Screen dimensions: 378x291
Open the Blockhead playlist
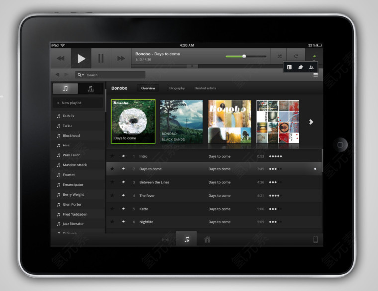[x=78, y=136]
